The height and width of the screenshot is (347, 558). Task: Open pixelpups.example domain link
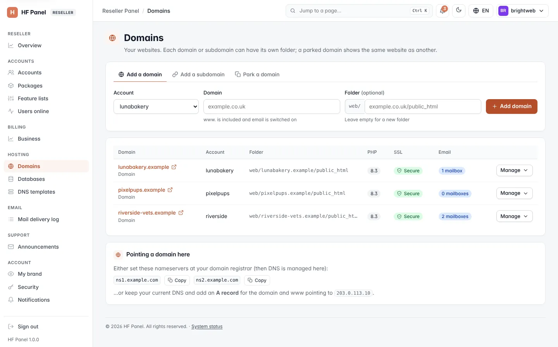pos(141,190)
